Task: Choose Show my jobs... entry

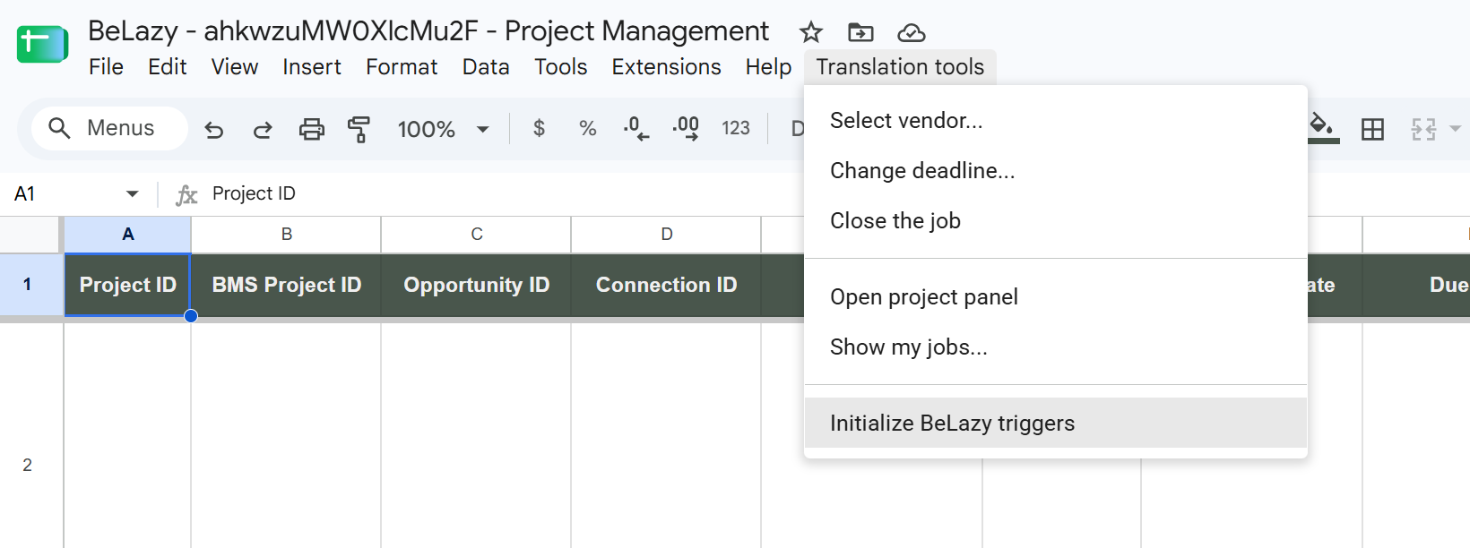Action: point(1056,347)
